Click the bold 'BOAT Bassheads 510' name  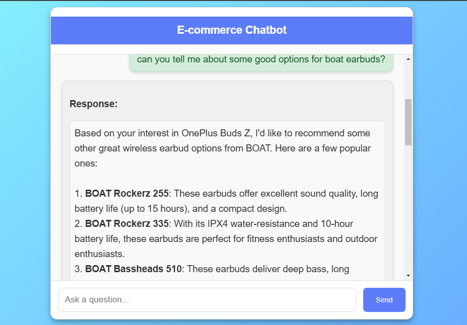coord(133,269)
